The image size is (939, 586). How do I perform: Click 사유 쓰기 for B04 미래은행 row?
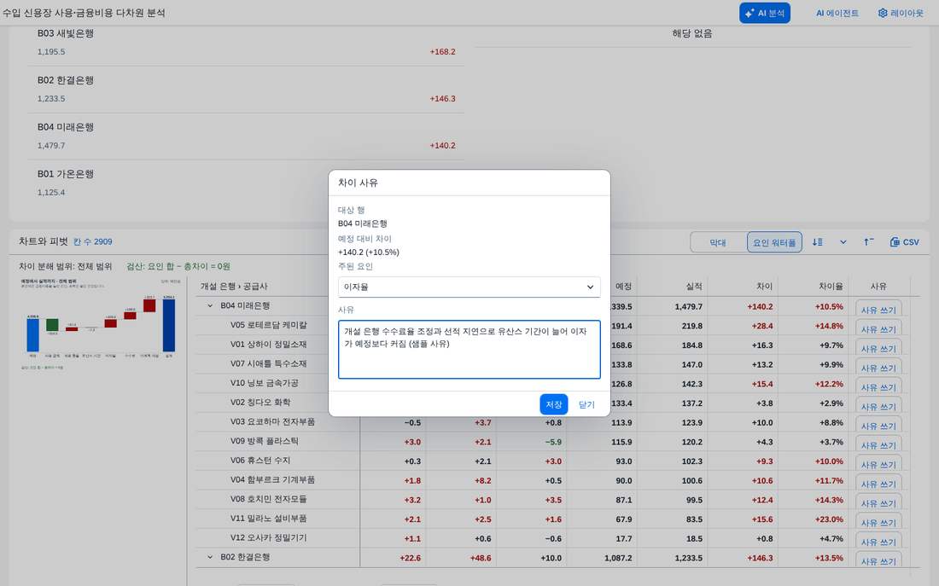click(878, 310)
